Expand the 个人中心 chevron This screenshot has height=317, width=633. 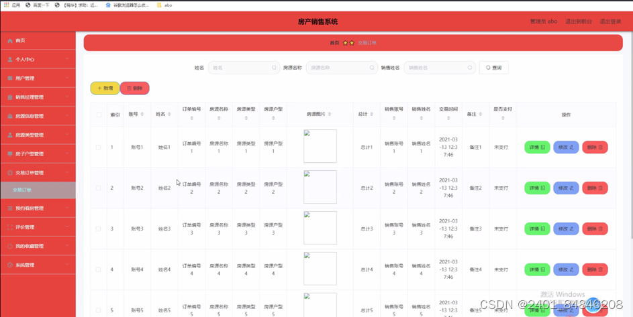67,59
